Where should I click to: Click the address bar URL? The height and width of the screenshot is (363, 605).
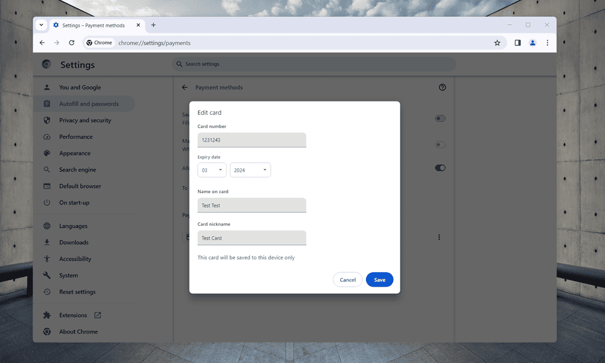154,43
